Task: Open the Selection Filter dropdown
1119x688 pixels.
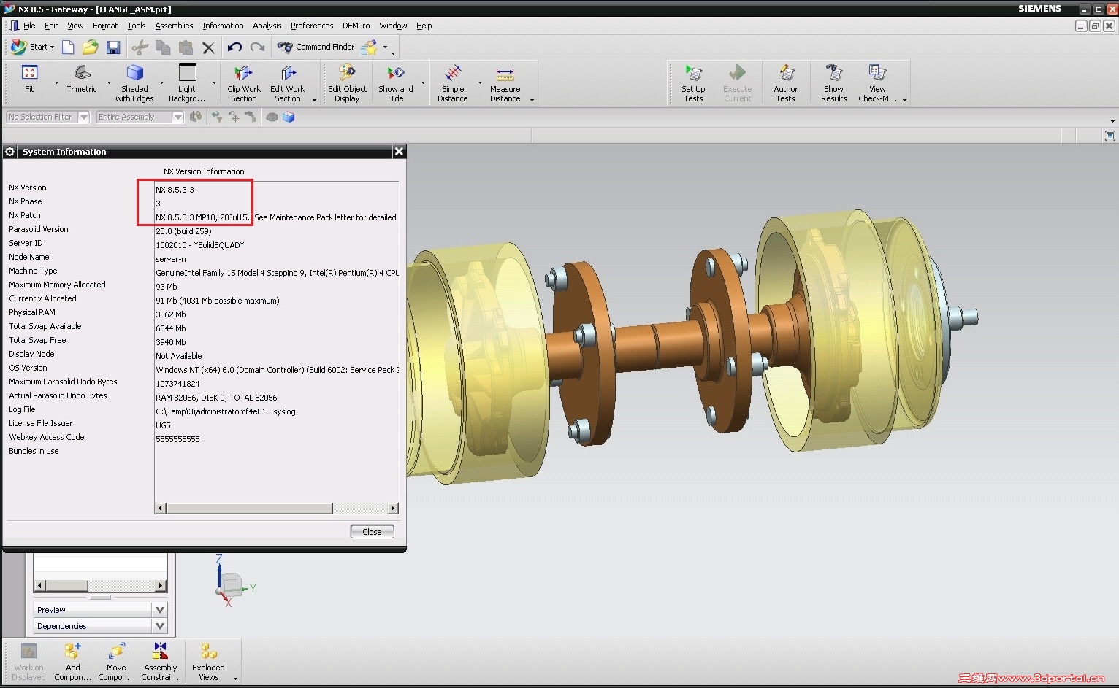Action: point(83,116)
